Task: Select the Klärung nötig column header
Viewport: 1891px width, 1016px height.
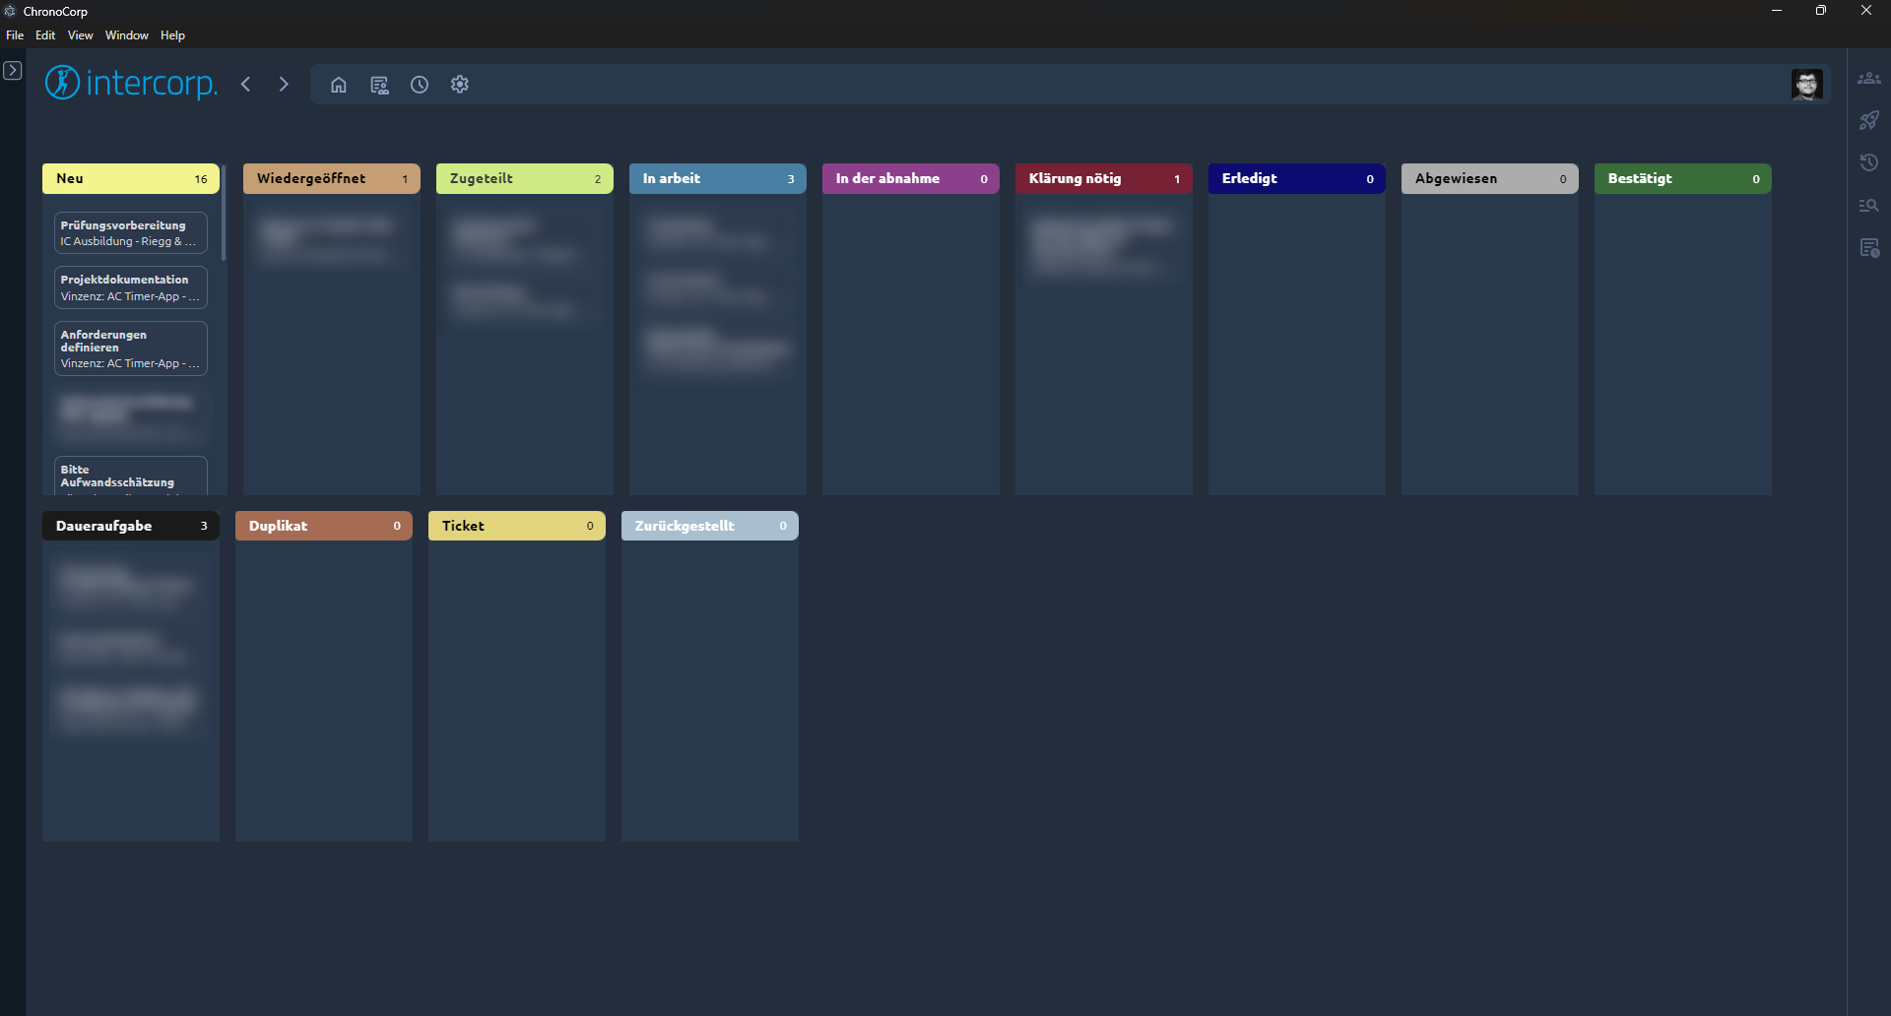Action: [1104, 178]
